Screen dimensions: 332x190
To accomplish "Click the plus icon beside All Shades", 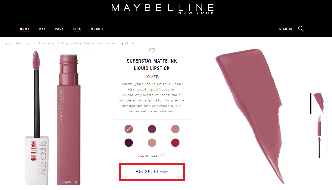I will [x=163, y=155].
